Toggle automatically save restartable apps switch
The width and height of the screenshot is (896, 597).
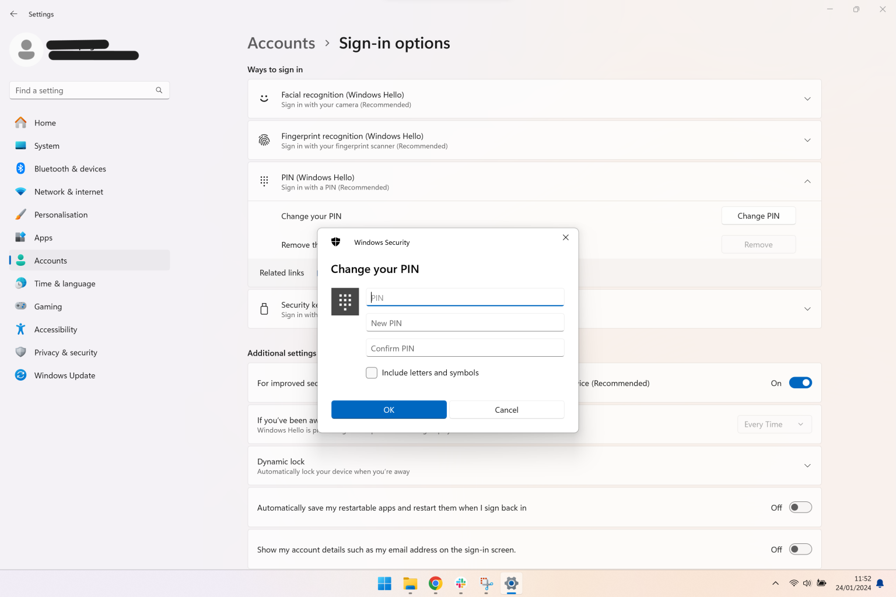point(800,507)
